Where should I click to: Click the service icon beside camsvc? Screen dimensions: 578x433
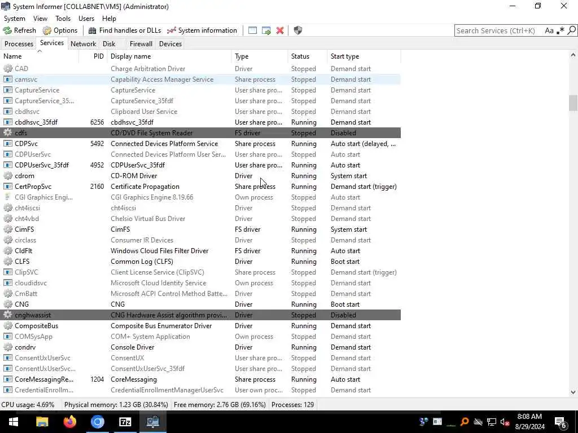point(8,79)
